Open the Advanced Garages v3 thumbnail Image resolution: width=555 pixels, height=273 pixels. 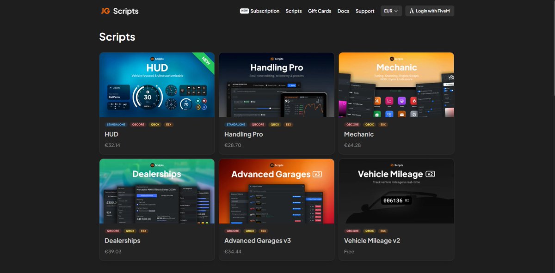coord(277,191)
